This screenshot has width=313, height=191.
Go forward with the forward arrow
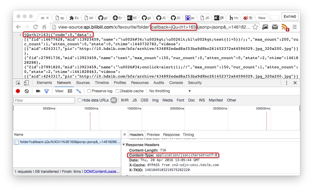pos(27,27)
